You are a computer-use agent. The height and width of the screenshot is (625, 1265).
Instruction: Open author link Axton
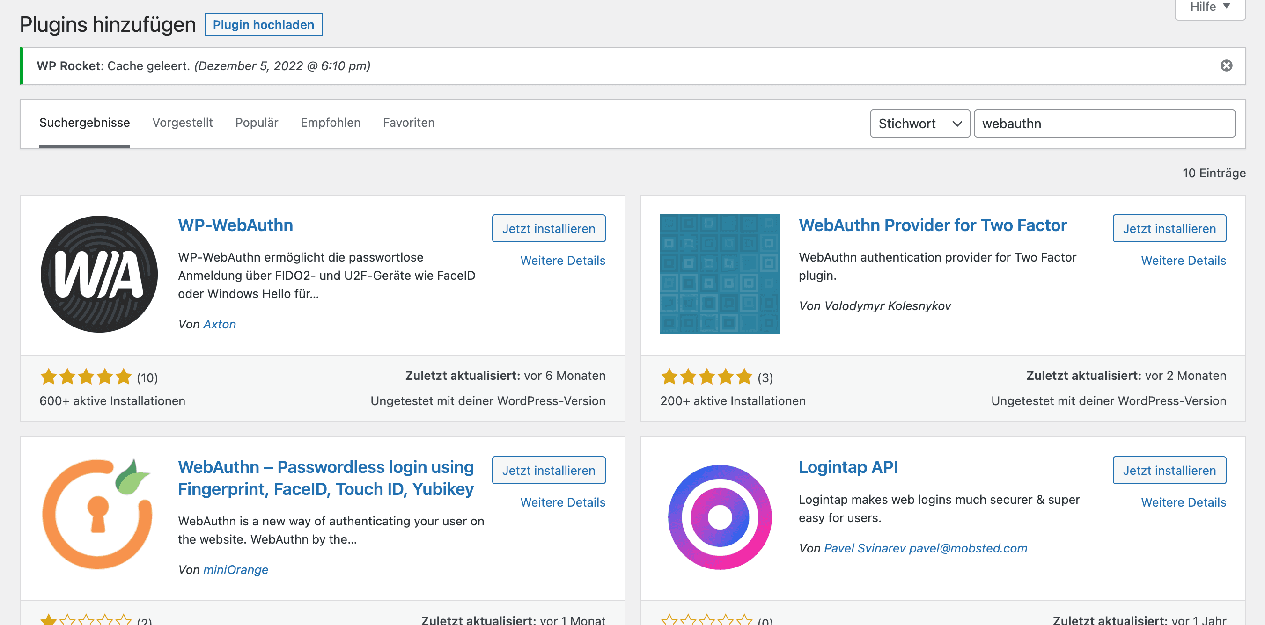[x=220, y=324]
